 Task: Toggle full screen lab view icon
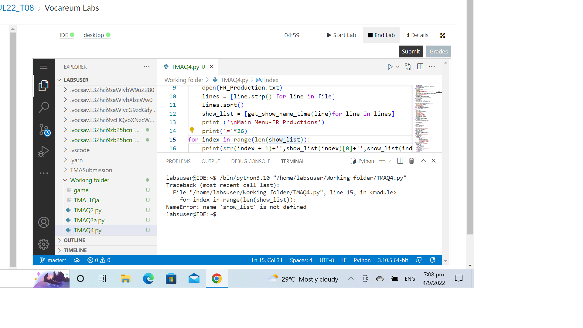(443, 36)
